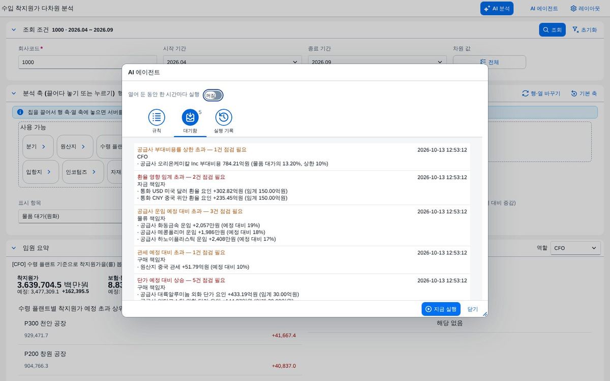Image resolution: width=610 pixels, height=381 pixels.
Task: Restore default axes with 기본 축
Action: 584,93
